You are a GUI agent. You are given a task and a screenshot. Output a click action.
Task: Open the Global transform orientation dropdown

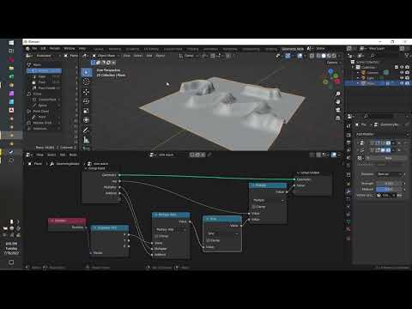tap(189, 56)
